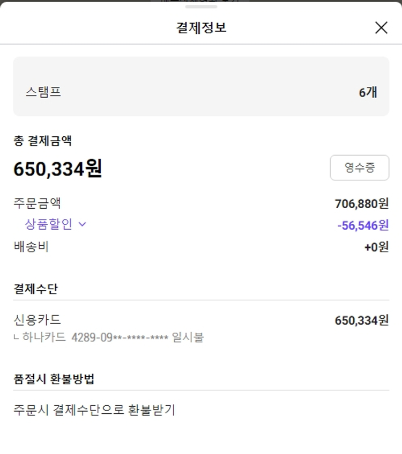The width and height of the screenshot is (402, 454).
Task: Click the -56,546원 discount amount
Action: click(x=363, y=225)
